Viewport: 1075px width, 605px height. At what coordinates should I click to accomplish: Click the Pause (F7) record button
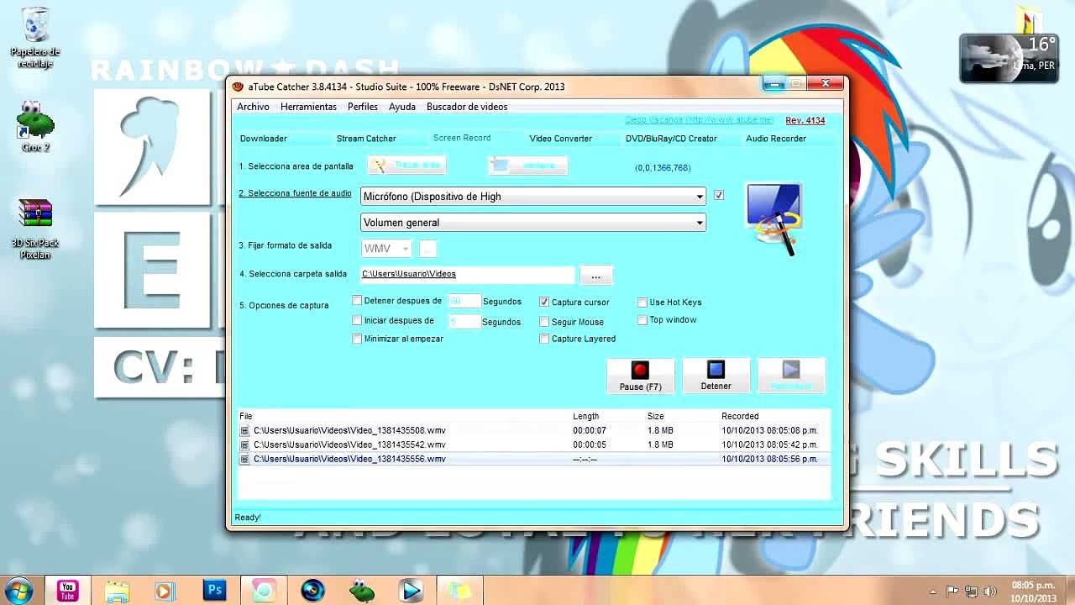(x=640, y=376)
